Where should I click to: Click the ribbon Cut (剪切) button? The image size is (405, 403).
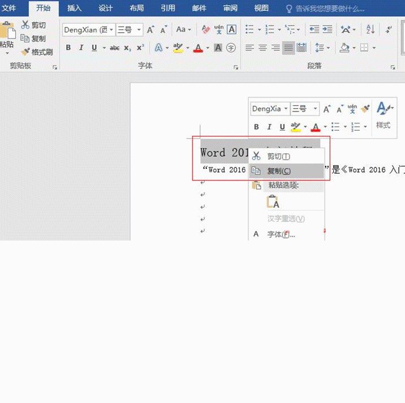33,25
